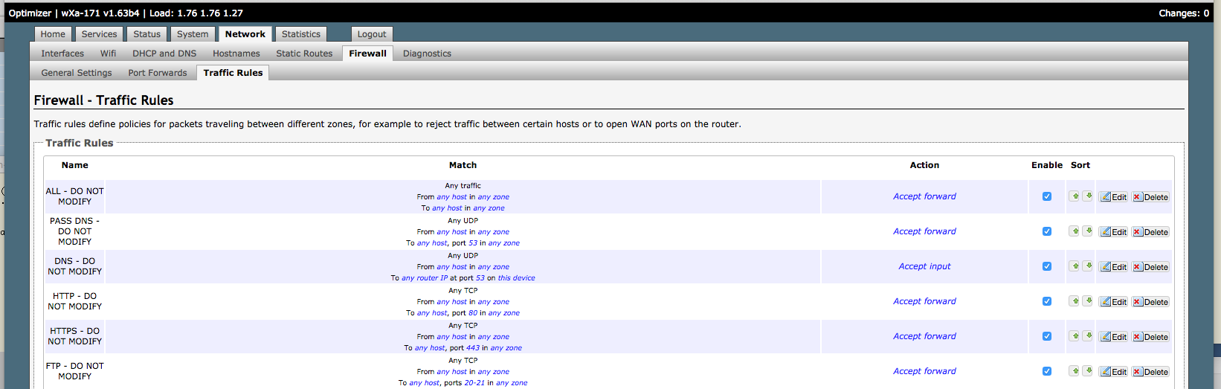Screen dimensions: 1221x389
Task: Move the ALL rule down
Action: [1088, 196]
